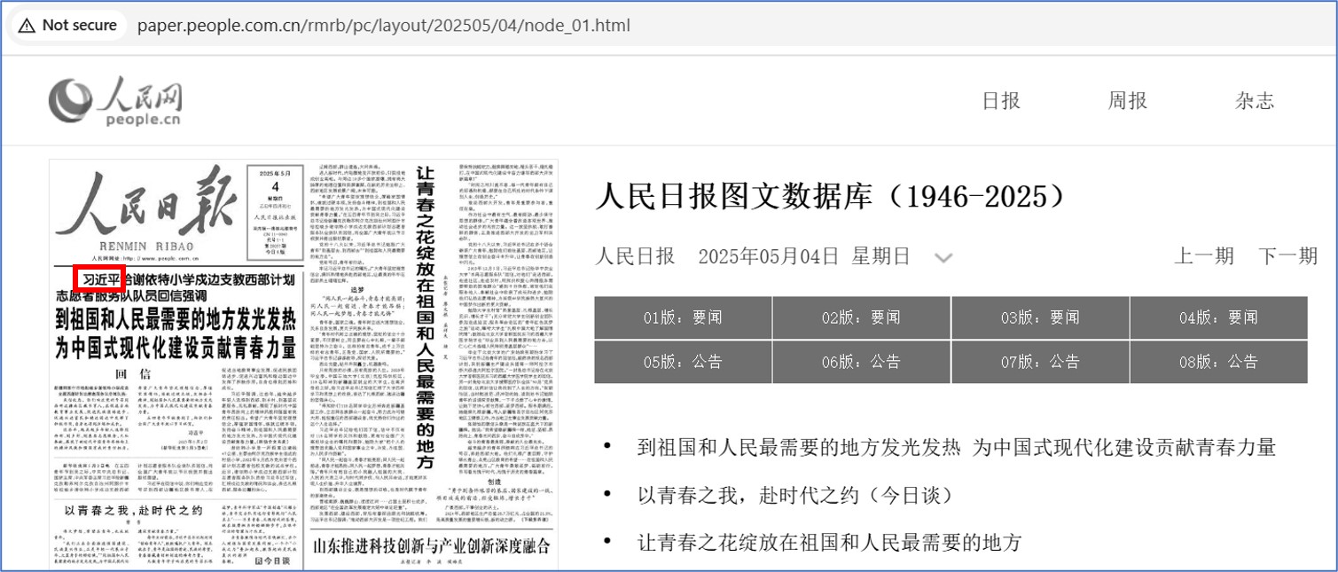The height and width of the screenshot is (572, 1338).
Task: Select page 06版：公告
Action: tap(861, 362)
